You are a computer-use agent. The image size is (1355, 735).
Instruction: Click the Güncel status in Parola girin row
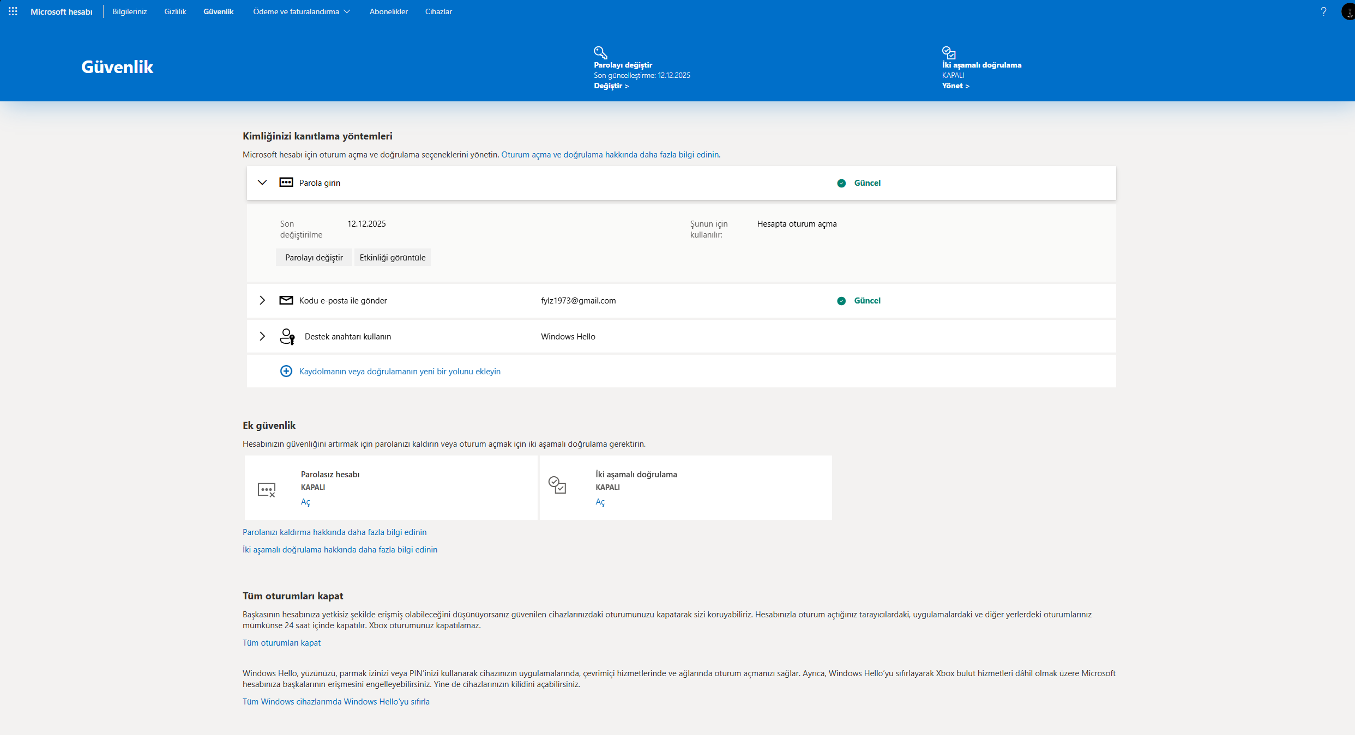(x=867, y=183)
